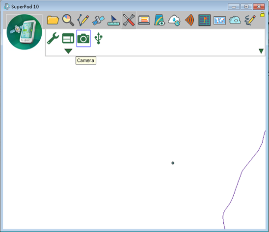Click the green wrench settings icon
This screenshot has width=269, height=232.
click(53, 38)
